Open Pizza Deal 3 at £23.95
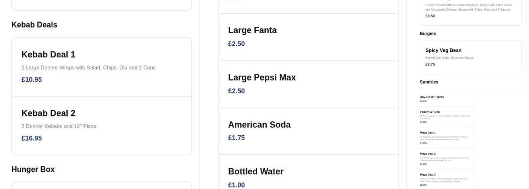 445,180
